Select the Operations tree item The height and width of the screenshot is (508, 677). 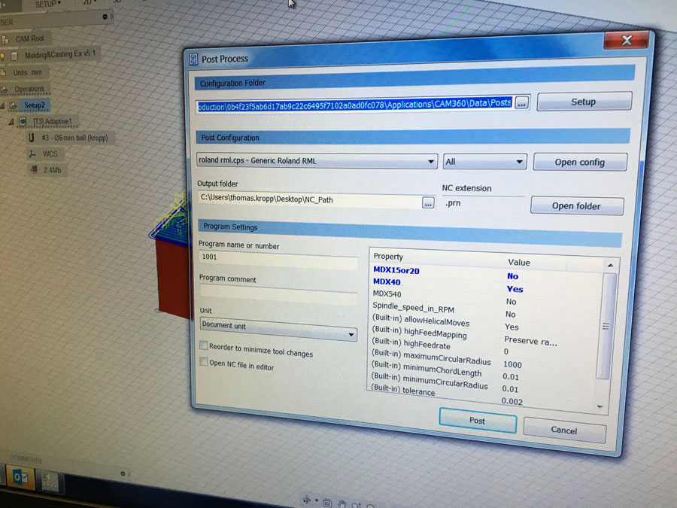29,89
